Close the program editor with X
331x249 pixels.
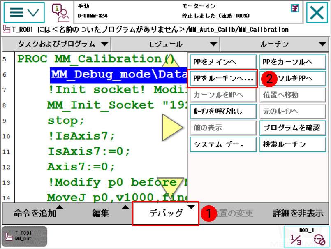tap(317, 13)
